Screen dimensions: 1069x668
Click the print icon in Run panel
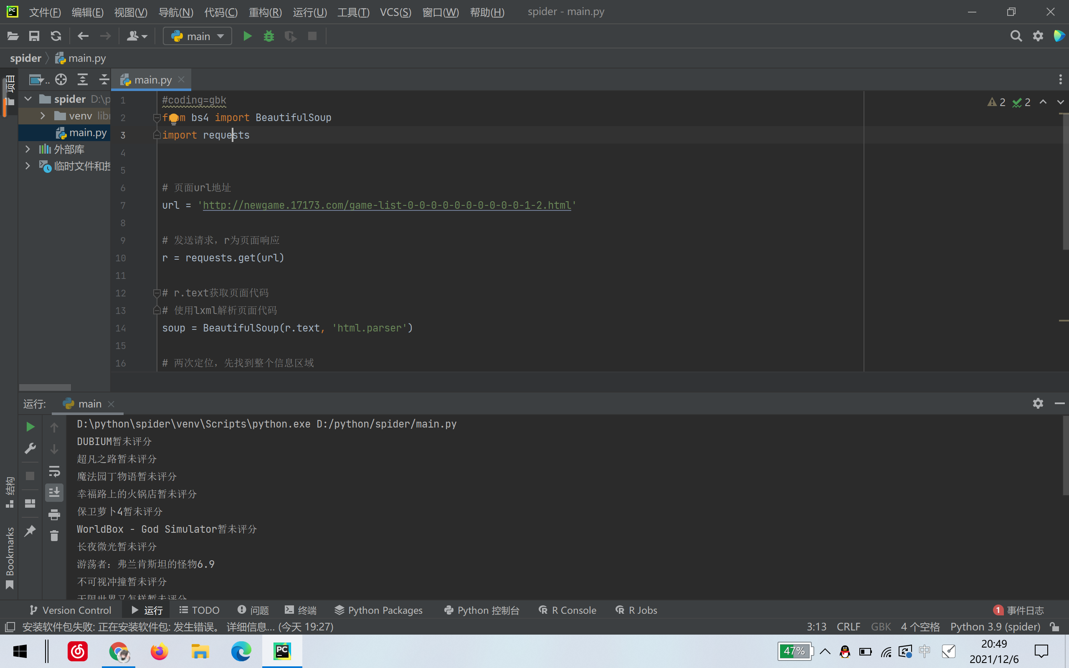pos(54,515)
